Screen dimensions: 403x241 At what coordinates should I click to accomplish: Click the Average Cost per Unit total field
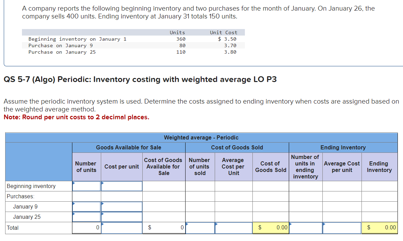(233, 228)
